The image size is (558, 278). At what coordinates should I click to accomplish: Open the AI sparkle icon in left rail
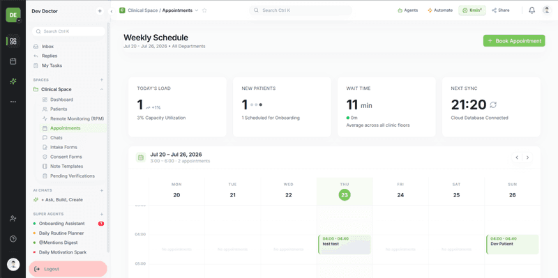(13, 82)
